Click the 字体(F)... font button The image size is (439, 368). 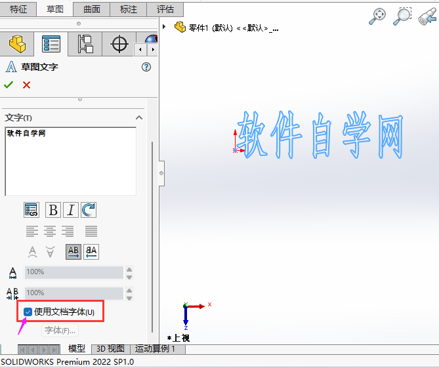tap(60, 331)
